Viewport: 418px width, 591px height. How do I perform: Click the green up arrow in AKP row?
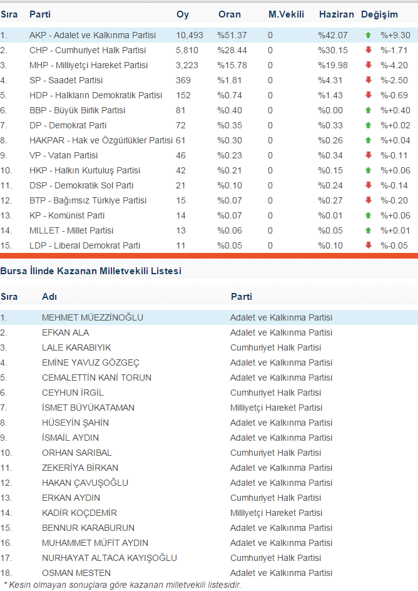point(369,36)
